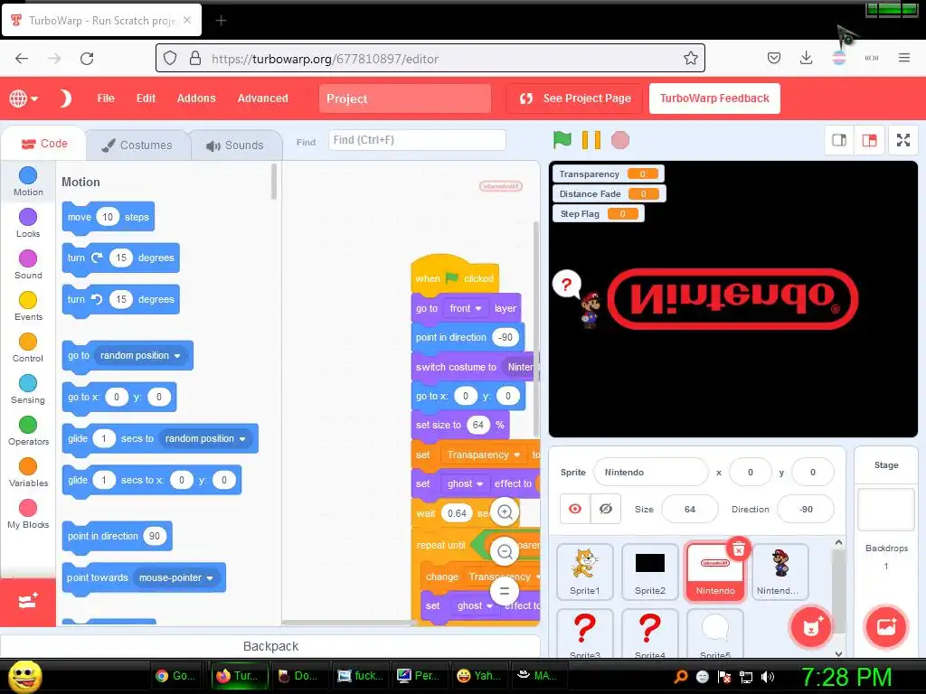Zoom in the code workspace
926x694 pixels.
[505, 511]
